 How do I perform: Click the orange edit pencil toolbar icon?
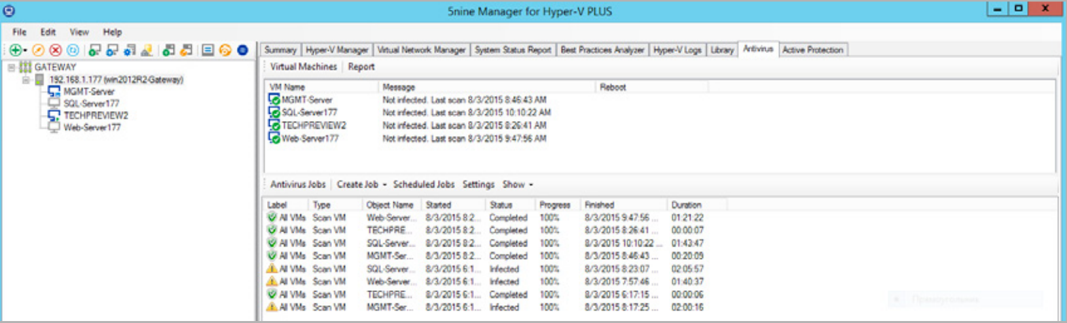[38, 50]
